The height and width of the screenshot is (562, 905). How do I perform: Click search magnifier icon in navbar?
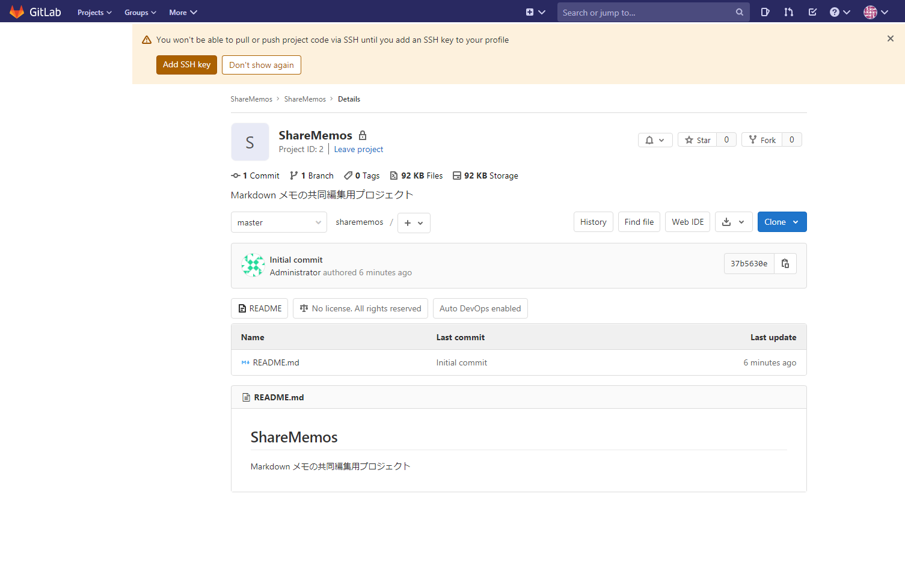[739, 13]
